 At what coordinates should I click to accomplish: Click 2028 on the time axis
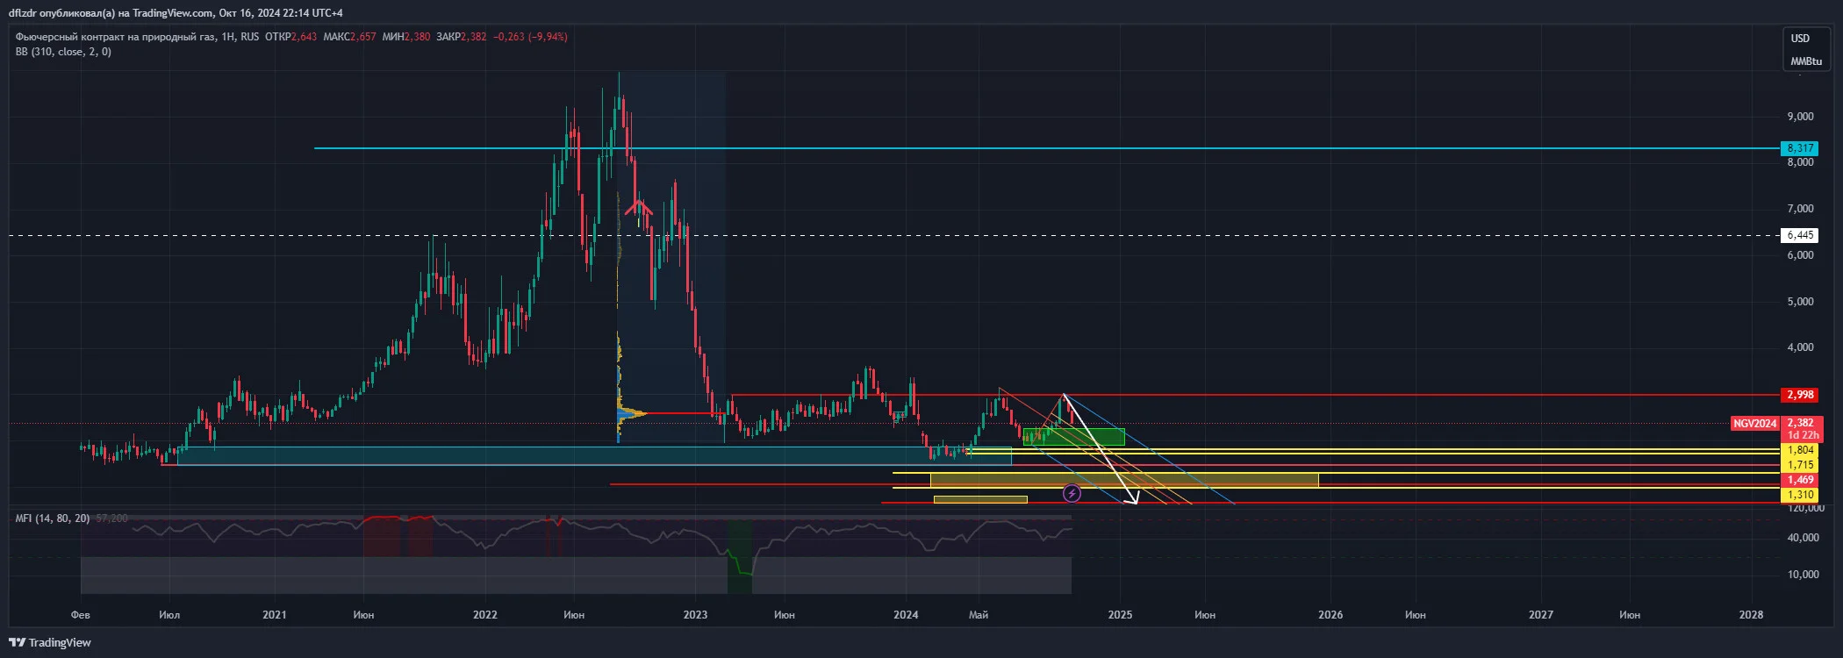pyautogui.click(x=1751, y=615)
